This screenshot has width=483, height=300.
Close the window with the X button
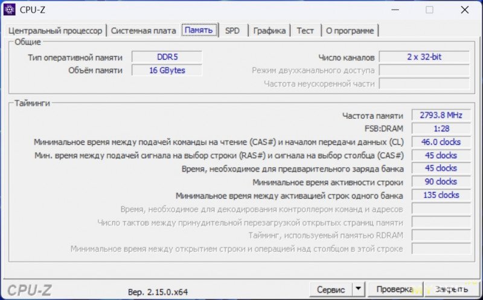[464, 10]
